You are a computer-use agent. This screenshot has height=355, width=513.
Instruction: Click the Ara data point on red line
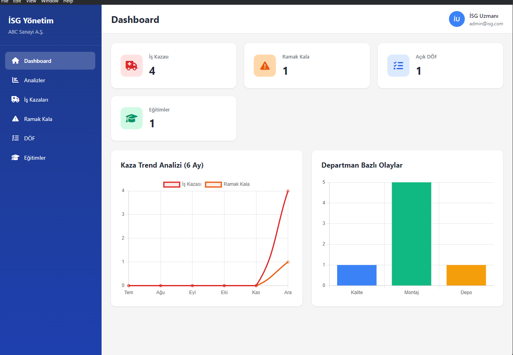288,191
